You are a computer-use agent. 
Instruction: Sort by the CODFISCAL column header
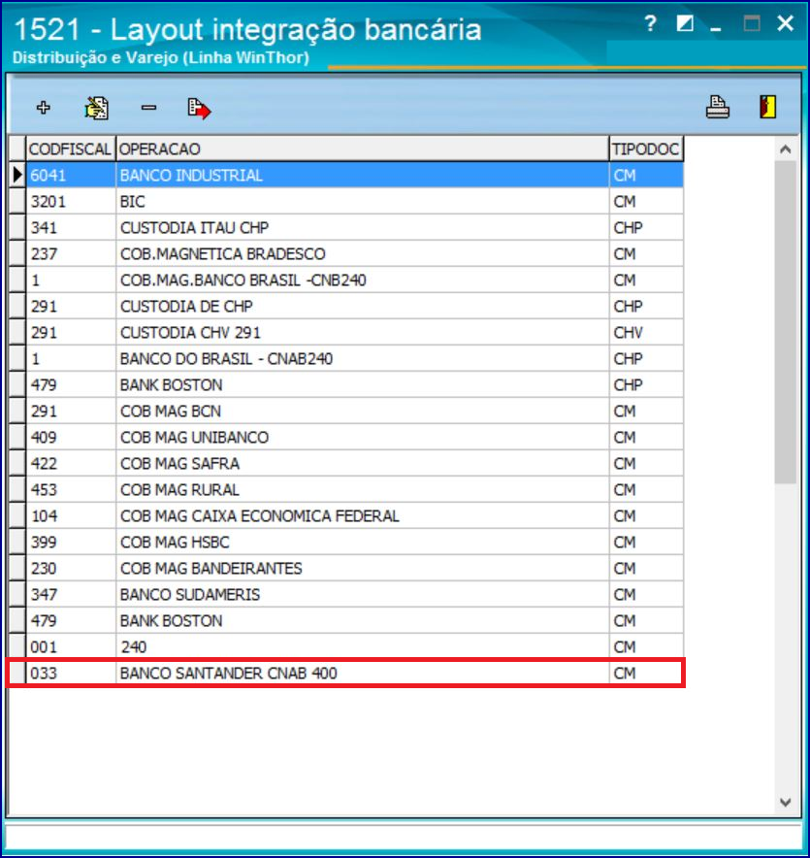(x=71, y=148)
